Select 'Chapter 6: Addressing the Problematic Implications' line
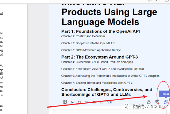170x114 pixels. (x=110, y=76)
